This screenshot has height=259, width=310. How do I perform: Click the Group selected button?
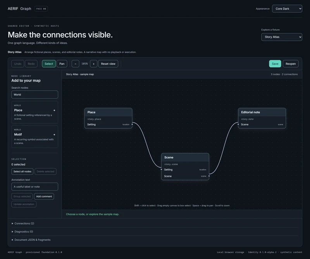click(x=22, y=196)
